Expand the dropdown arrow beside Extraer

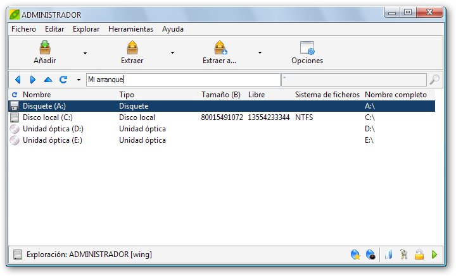click(x=172, y=53)
